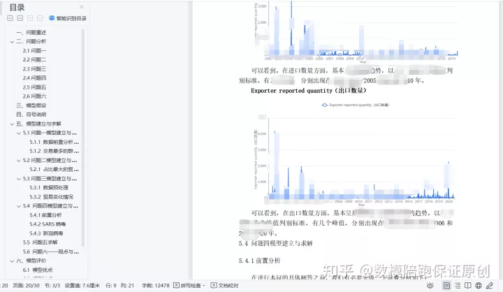Select 三、模型假设 in outline
Viewport: 503px width, 292px height.
(31, 105)
